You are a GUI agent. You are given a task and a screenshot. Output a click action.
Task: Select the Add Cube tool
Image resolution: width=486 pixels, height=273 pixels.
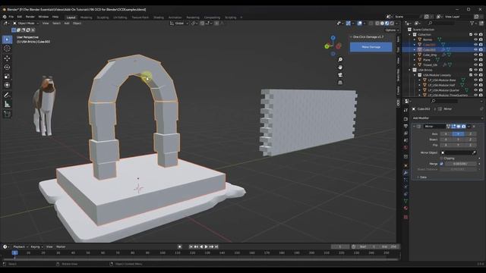point(7,115)
